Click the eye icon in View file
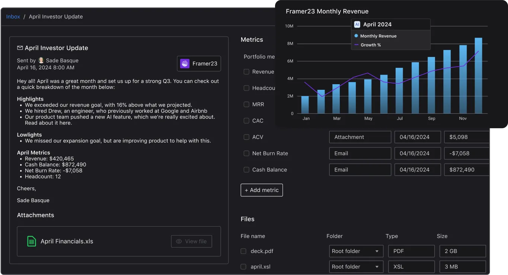The height and width of the screenshot is (275, 508). click(x=179, y=241)
